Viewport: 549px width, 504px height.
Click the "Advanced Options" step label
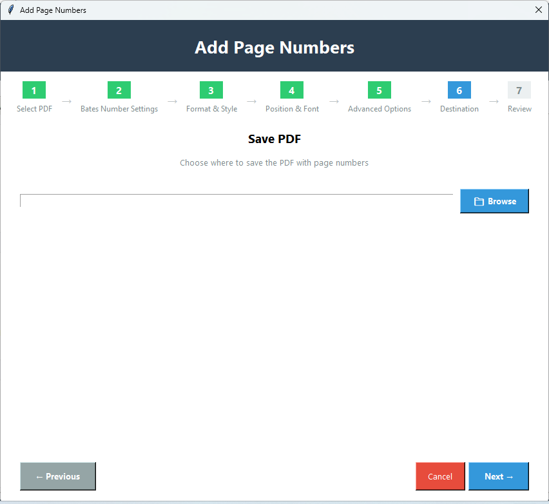[379, 109]
